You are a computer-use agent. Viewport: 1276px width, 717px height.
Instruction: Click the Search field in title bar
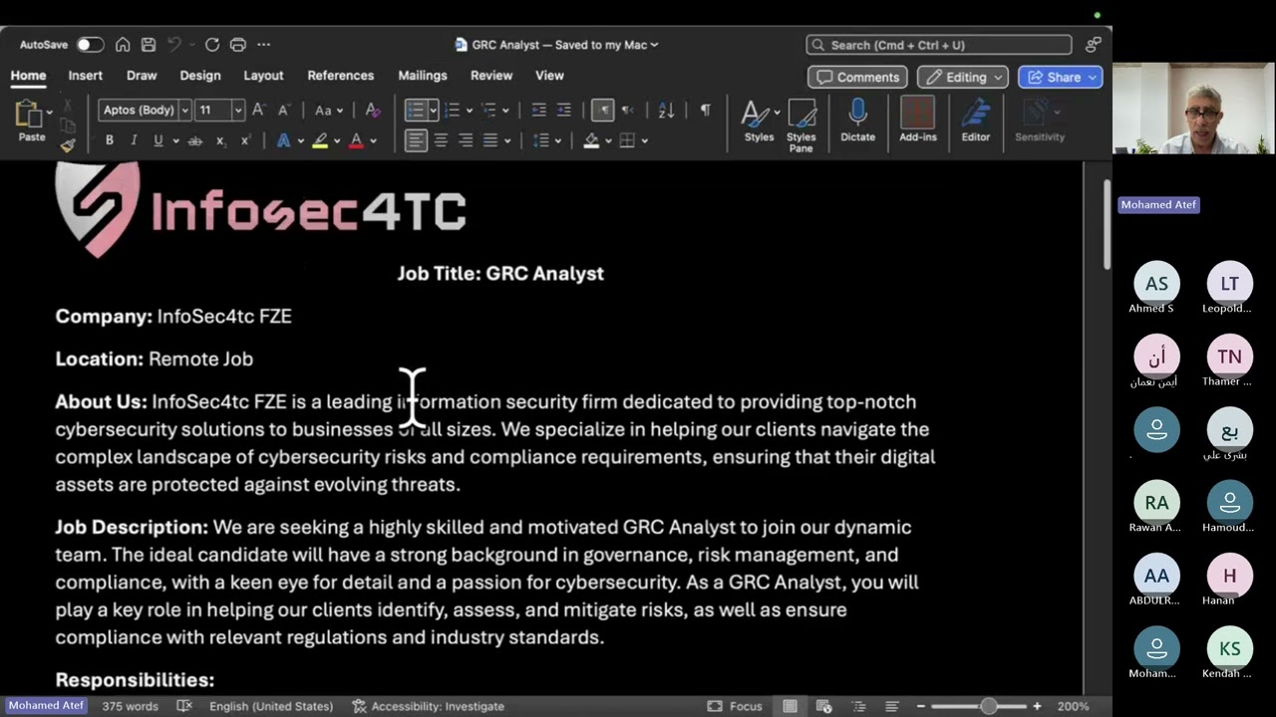[939, 45]
